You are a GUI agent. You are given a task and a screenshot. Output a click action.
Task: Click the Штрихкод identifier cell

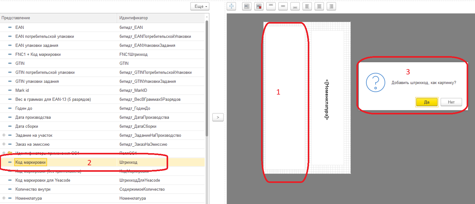point(161,162)
